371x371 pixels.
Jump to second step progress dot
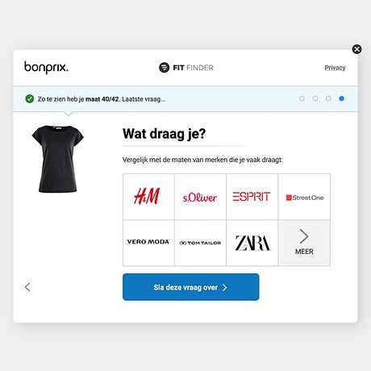tap(315, 98)
